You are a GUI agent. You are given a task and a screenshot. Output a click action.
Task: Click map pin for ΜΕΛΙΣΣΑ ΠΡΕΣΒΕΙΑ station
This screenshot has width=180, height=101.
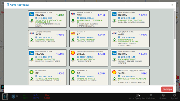[x=73, y=60]
